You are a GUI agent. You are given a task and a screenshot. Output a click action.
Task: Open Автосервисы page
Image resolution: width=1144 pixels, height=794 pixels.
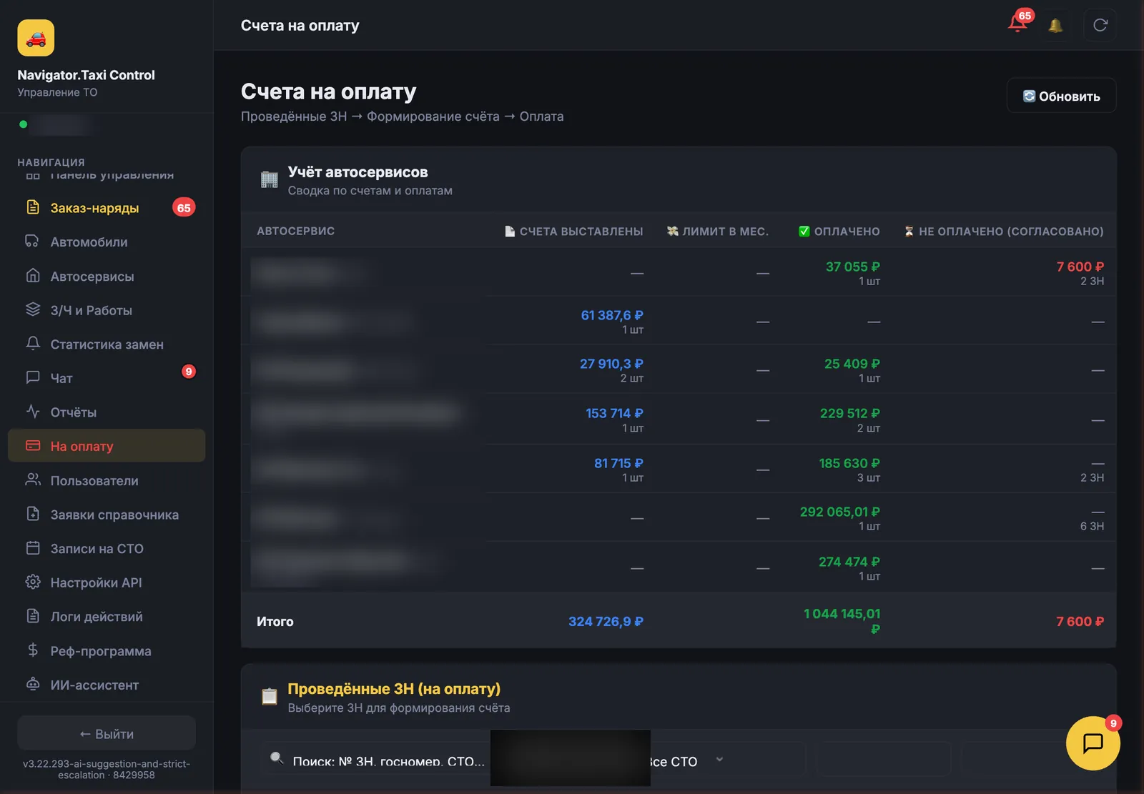pos(107,277)
